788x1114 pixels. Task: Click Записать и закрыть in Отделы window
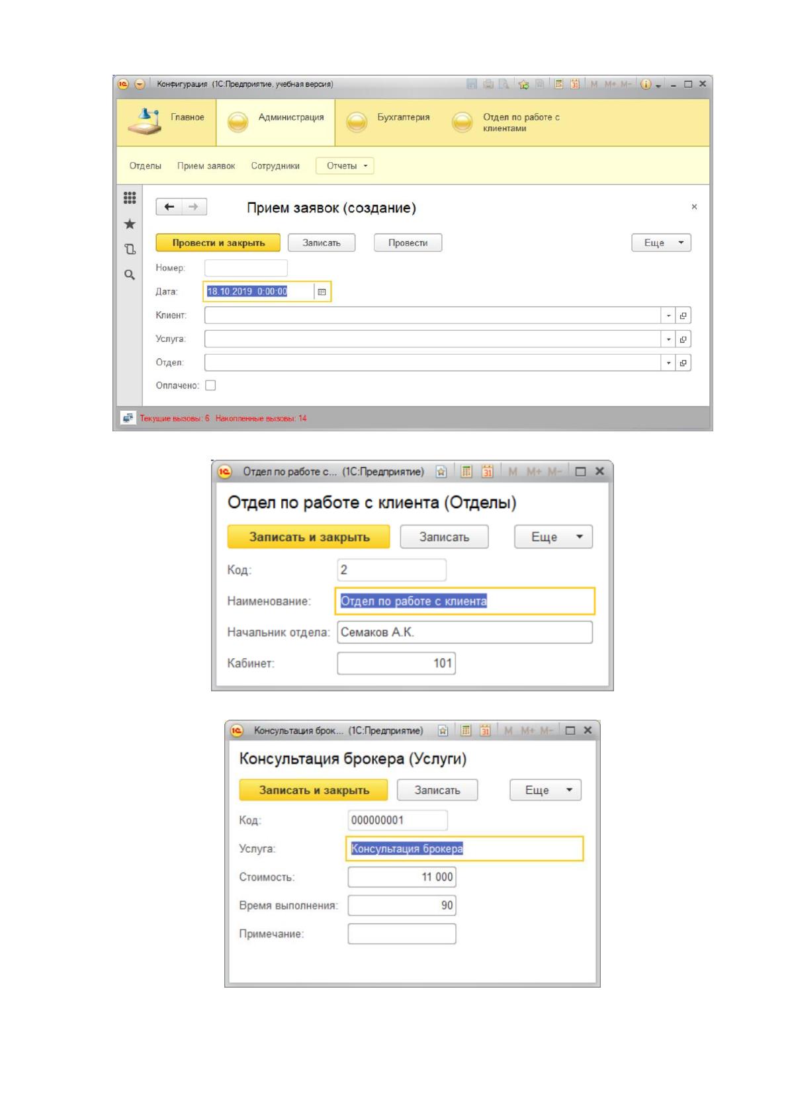(309, 537)
